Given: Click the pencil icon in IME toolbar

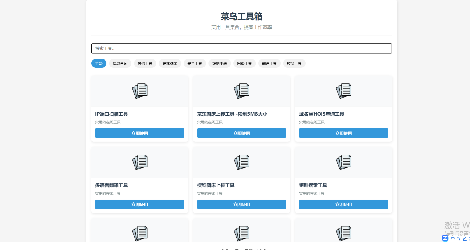Looking at the screenshot, I should tap(464, 239).
